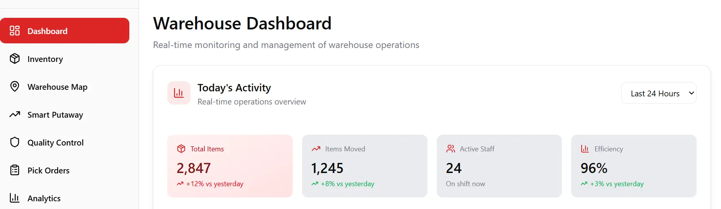Click the Efficiency bar chart icon
The height and width of the screenshot is (209, 721).
pyautogui.click(x=585, y=149)
